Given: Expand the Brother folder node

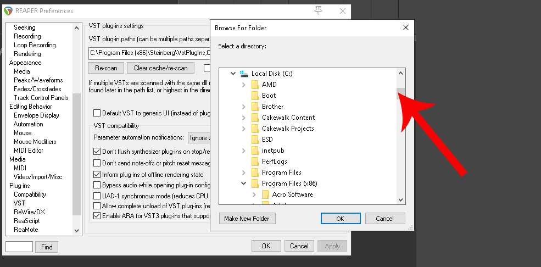Looking at the screenshot, I should click(x=244, y=107).
